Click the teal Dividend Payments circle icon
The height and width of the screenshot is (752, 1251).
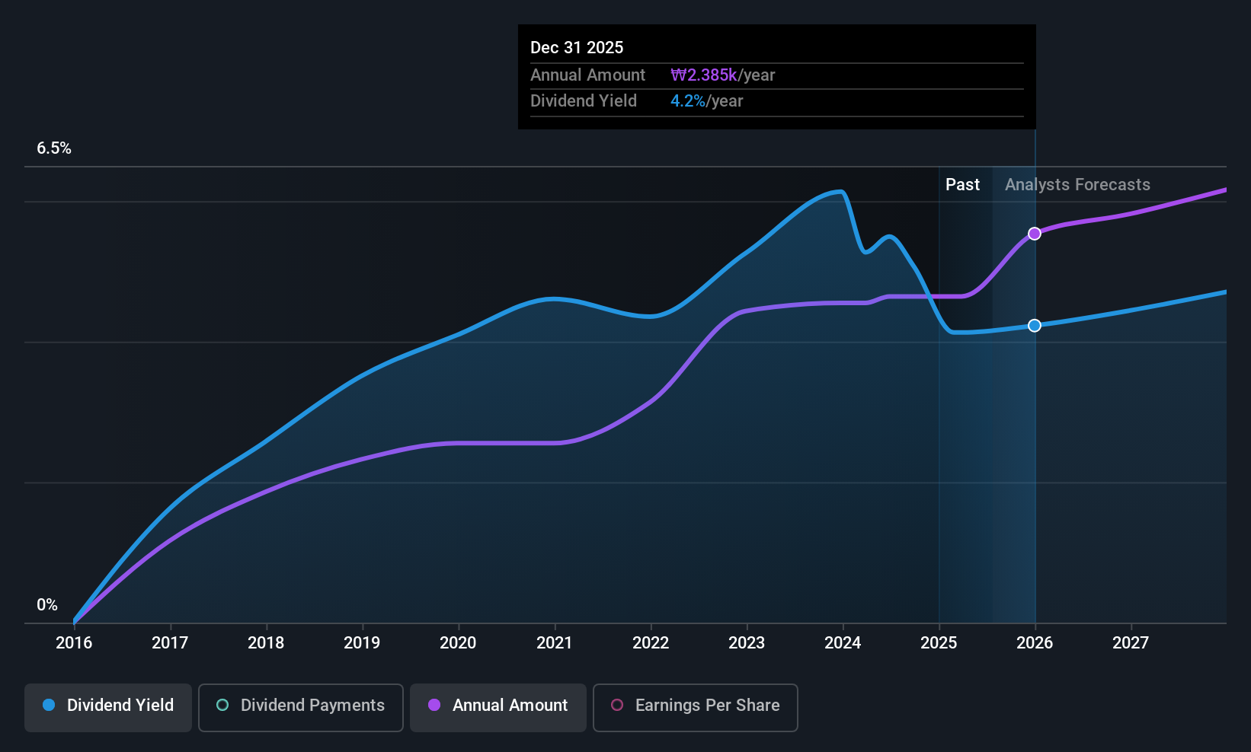point(222,705)
